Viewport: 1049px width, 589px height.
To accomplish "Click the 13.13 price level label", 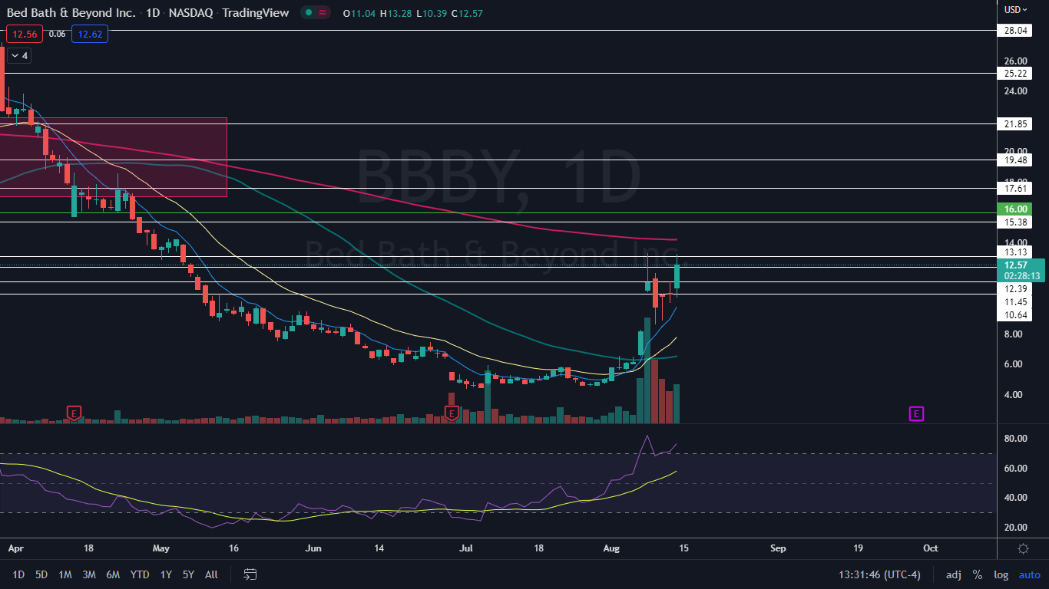I will [1016, 252].
